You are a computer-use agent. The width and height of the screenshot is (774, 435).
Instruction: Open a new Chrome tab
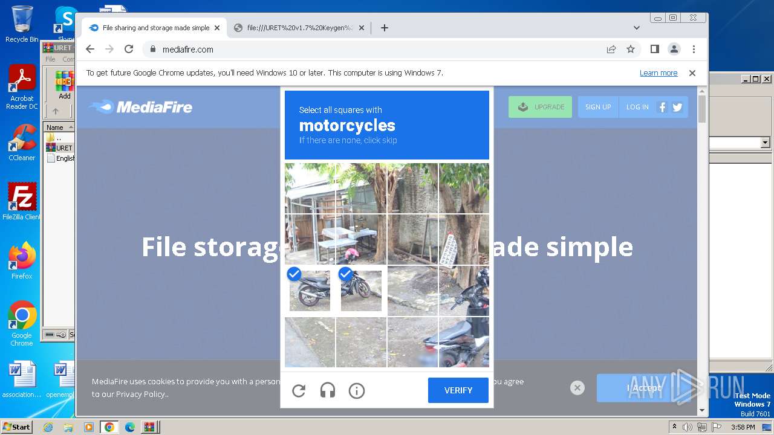tap(385, 28)
